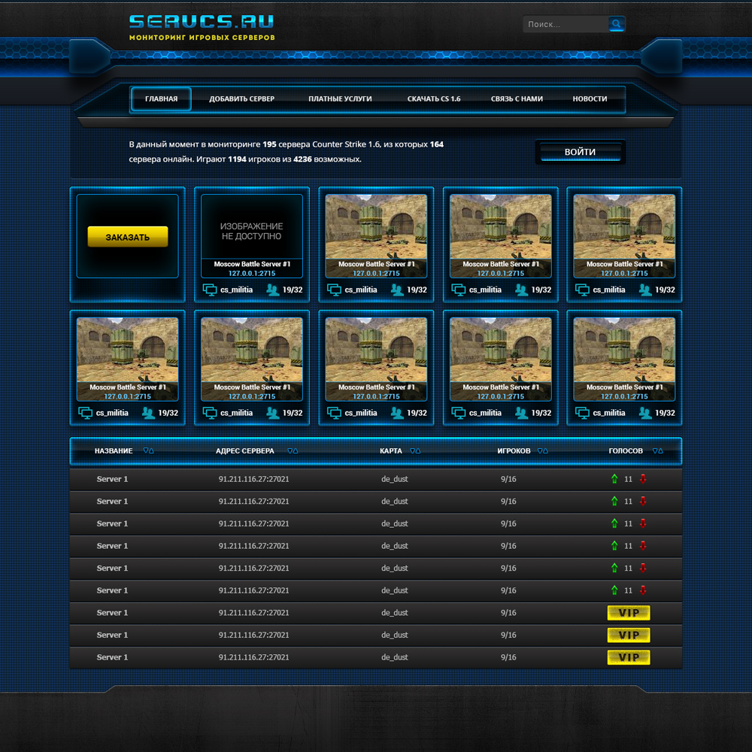
Task: Open server name under ИЗОБРАЖЕНИЕ НЕ ДОСТУПНО
Action: tap(252, 264)
